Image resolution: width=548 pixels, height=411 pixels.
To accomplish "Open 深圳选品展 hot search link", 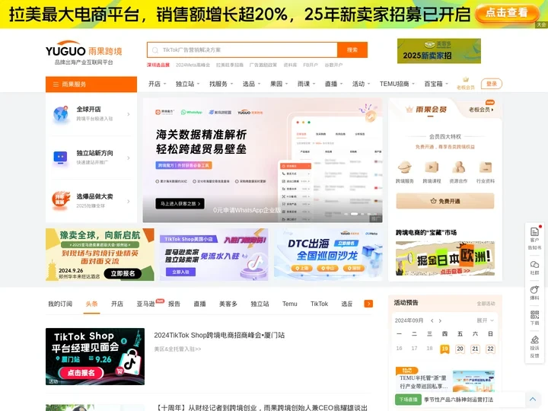I will (158, 65).
